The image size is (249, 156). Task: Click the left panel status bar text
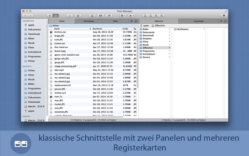pos(93,120)
